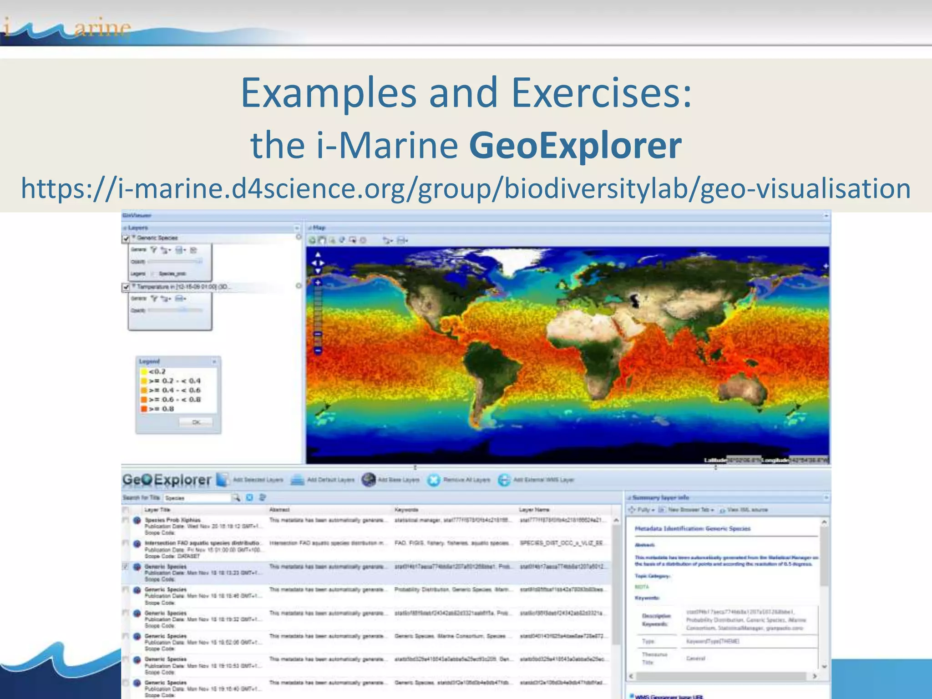Check the Generic Species row with Probability Distribution keywords

click(125, 590)
